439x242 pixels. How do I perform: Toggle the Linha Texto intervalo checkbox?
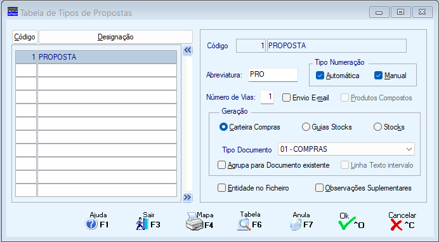[x=344, y=165]
